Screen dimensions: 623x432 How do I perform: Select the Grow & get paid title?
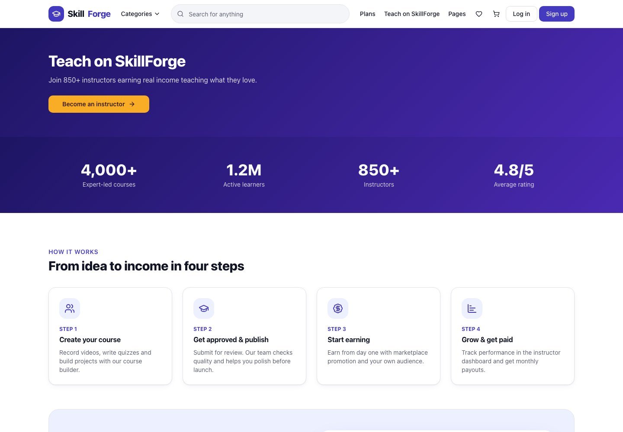click(x=487, y=340)
